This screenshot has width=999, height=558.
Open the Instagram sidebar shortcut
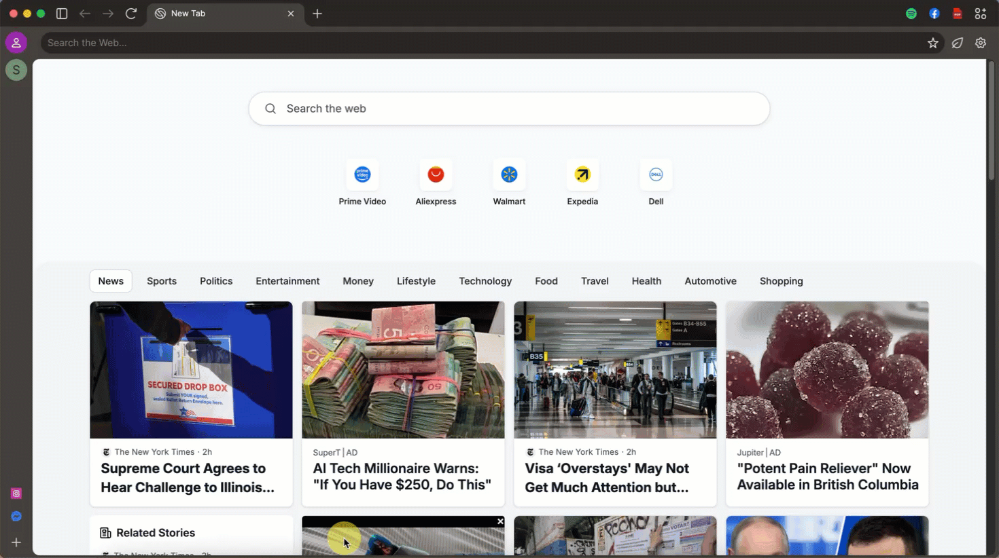[x=16, y=494]
